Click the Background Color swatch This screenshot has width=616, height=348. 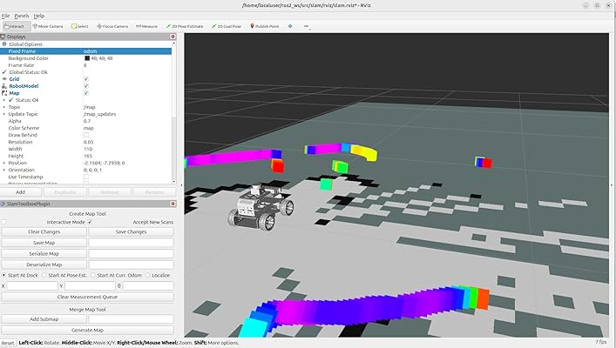pos(86,58)
